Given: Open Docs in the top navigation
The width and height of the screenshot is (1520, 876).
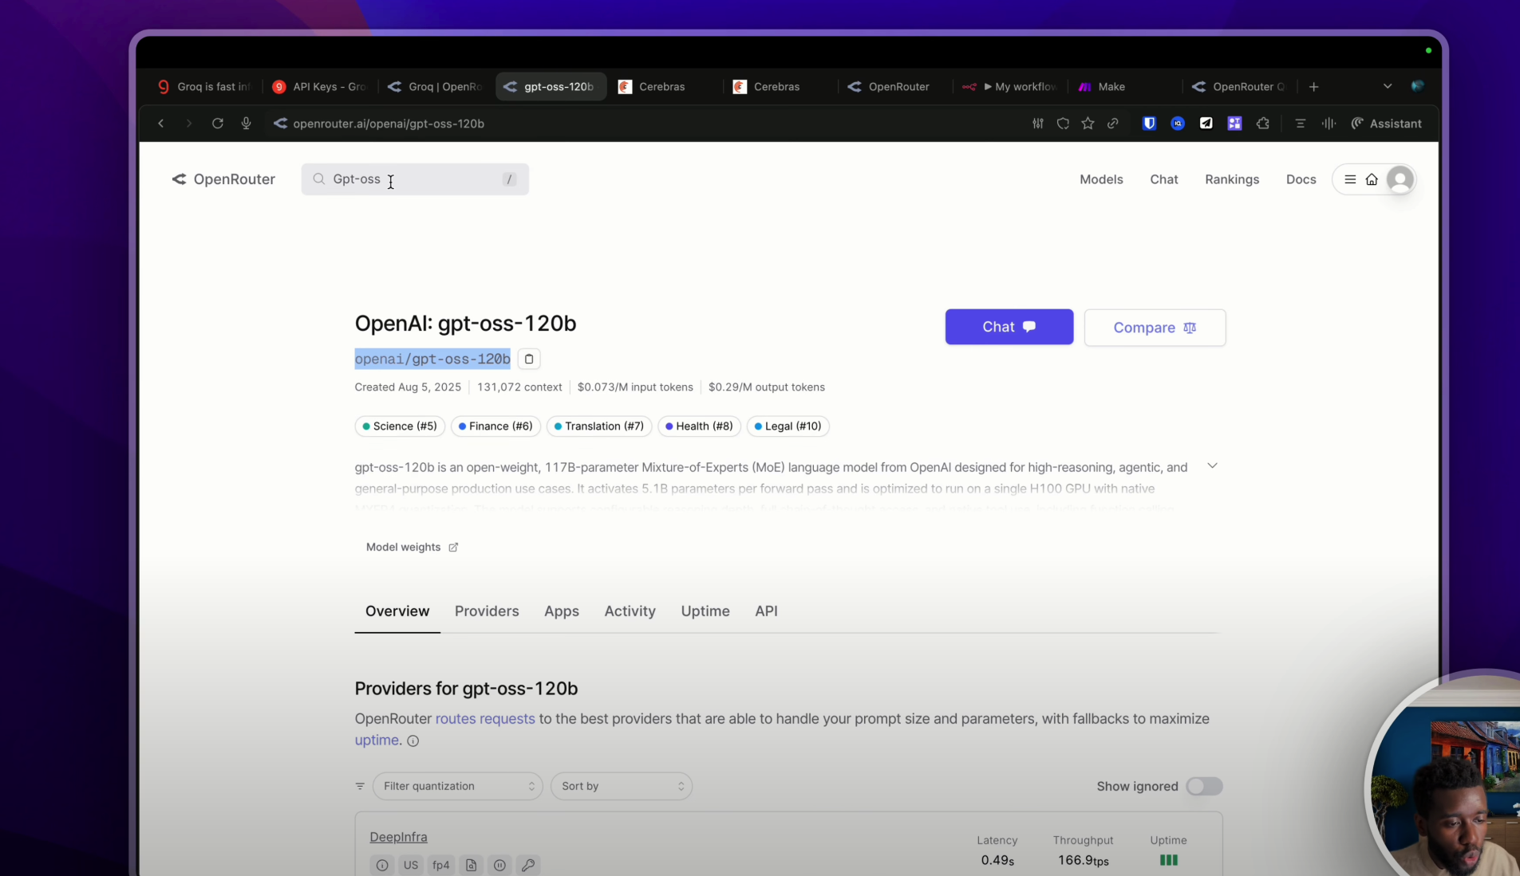Looking at the screenshot, I should point(1301,179).
